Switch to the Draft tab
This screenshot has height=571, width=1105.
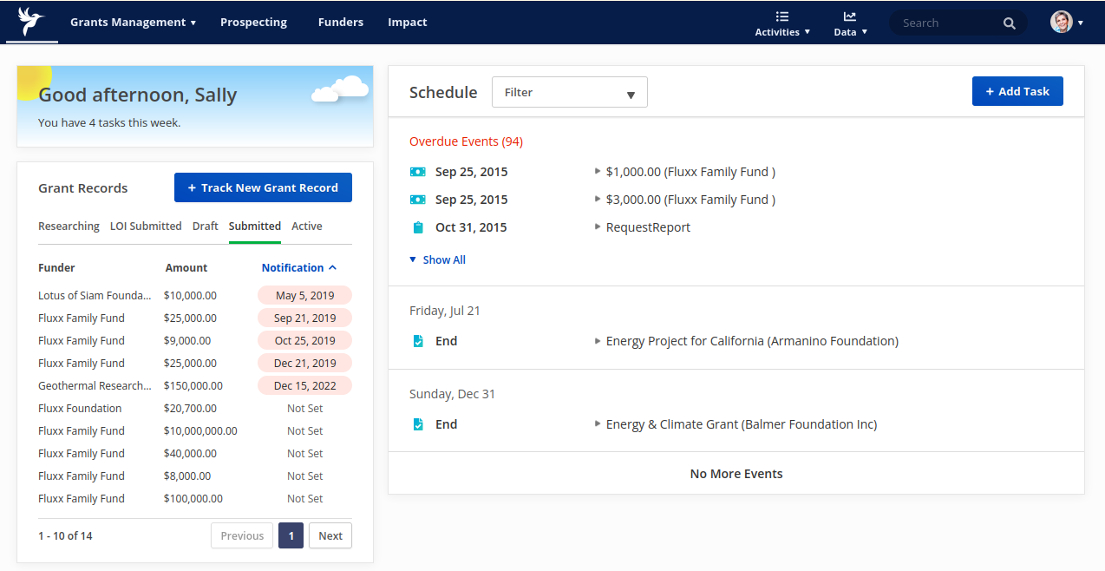(x=206, y=226)
